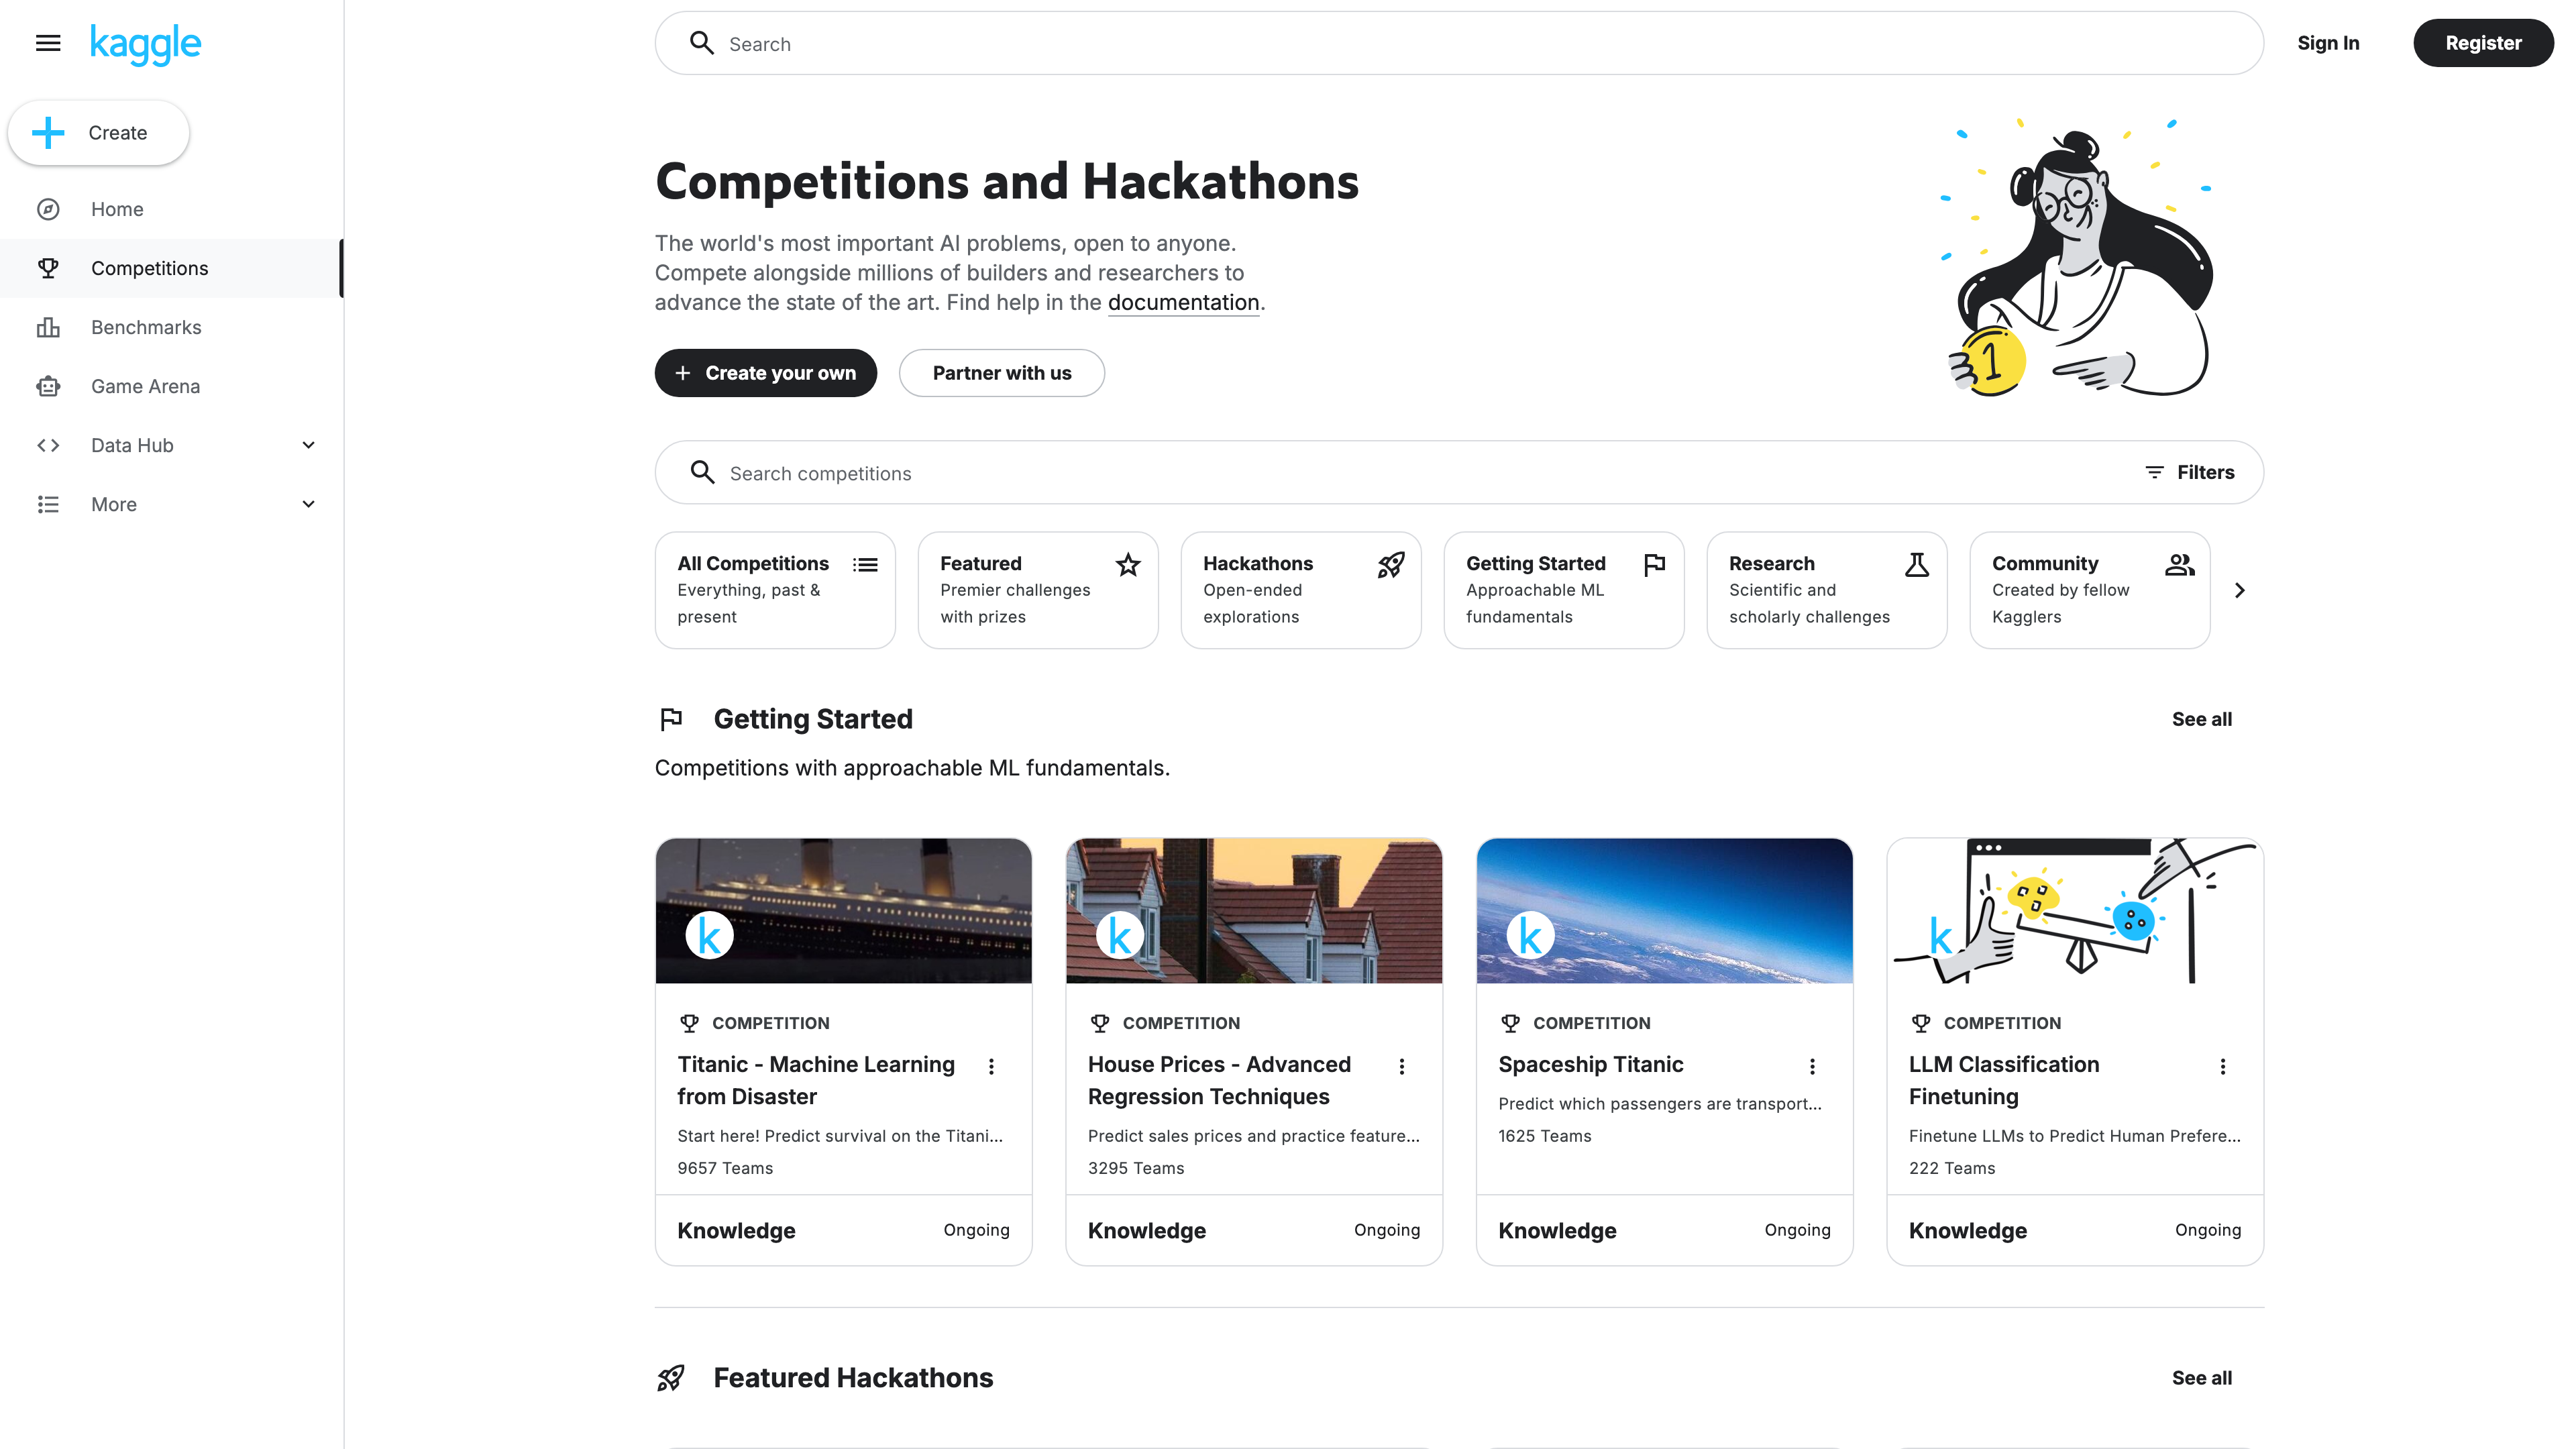Click the All Competitions list icon
This screenshot has height=1449, width=2576.
click(865, 565)
